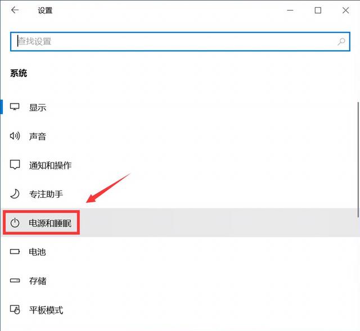Image resolution: width=360 pixels, height=331 pixels.
Task: Close the 设置 window
Action: coord(345,10)
